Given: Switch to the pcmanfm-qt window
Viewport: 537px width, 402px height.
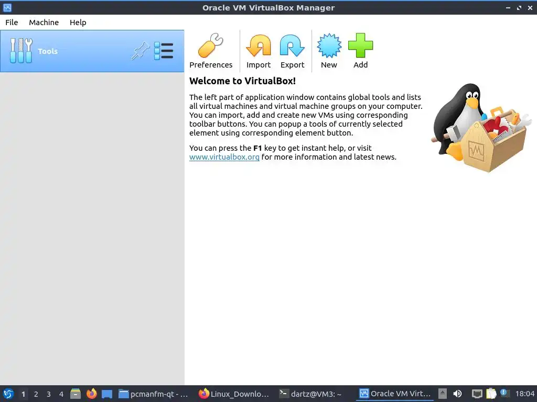Looking at the screenshot, I should click(154, 394).
